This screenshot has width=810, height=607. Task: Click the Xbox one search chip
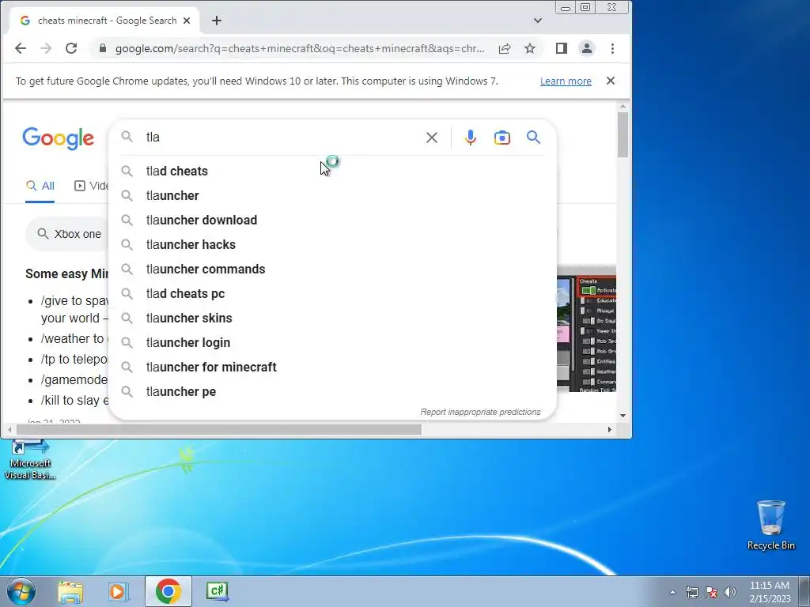[x=69, y=234]
